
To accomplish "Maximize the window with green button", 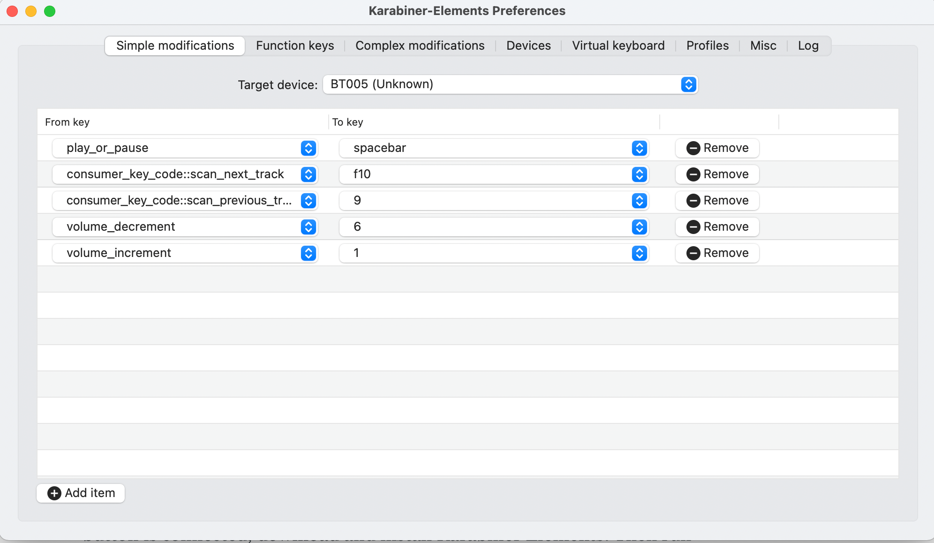I will 50,11.
